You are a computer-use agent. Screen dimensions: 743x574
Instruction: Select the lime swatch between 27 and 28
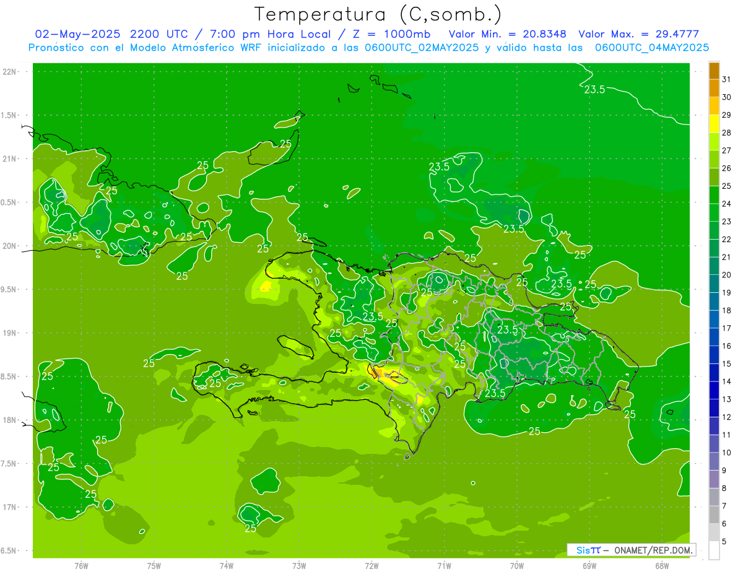pyautogui.click(x=714, y=142)
